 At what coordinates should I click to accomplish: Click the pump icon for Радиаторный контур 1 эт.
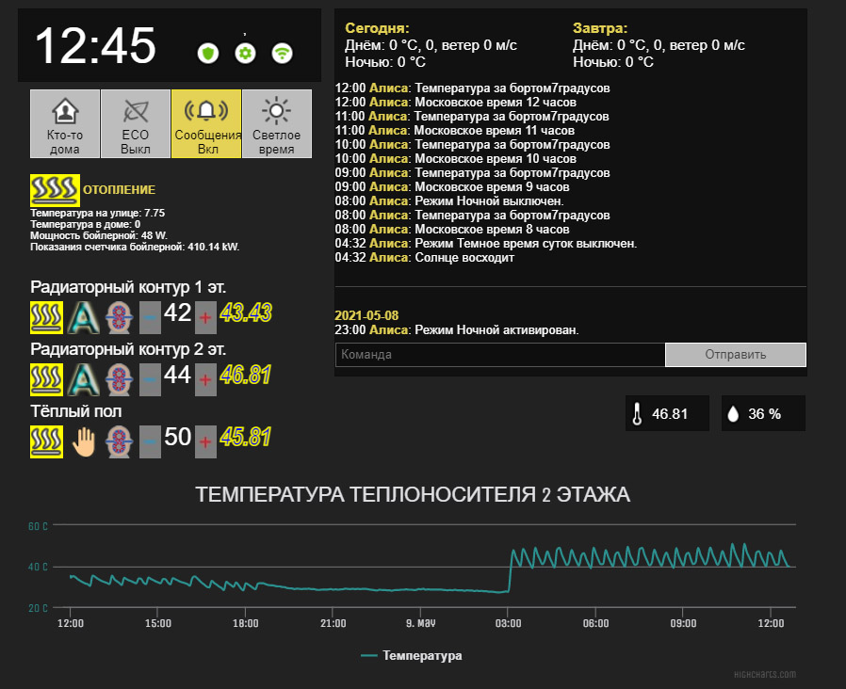[x=119, y=317]
